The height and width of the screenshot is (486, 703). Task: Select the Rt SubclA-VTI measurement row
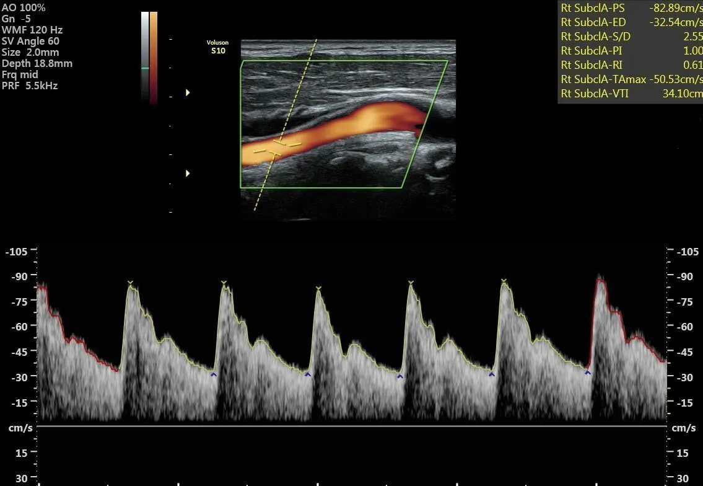click(x=631, y=93)
